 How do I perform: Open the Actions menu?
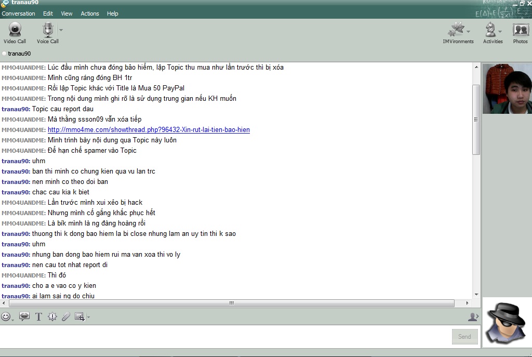[x=89, y=14]
